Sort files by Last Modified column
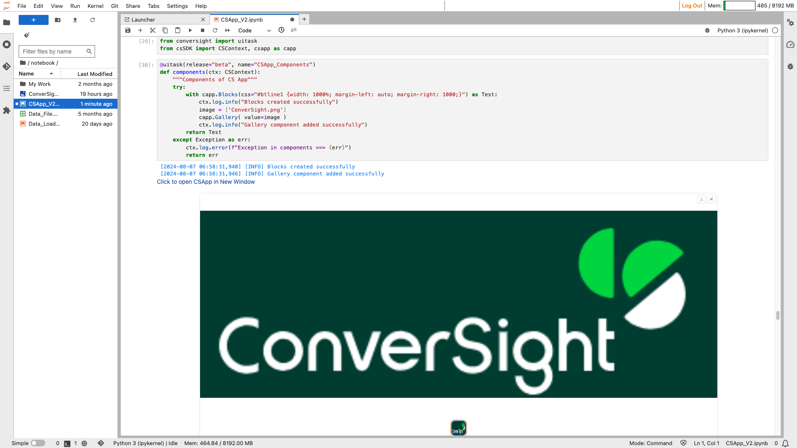 (89, 74)
